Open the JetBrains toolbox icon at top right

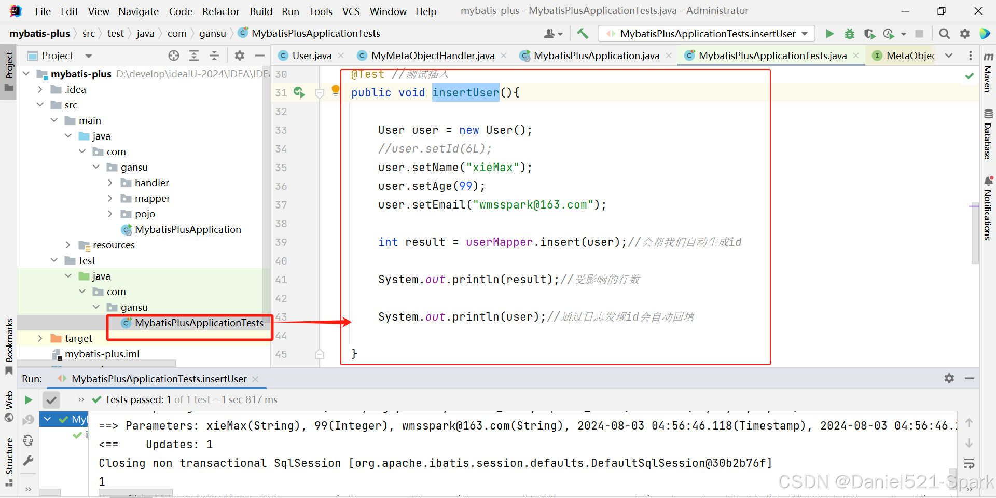tap(985, 34)
